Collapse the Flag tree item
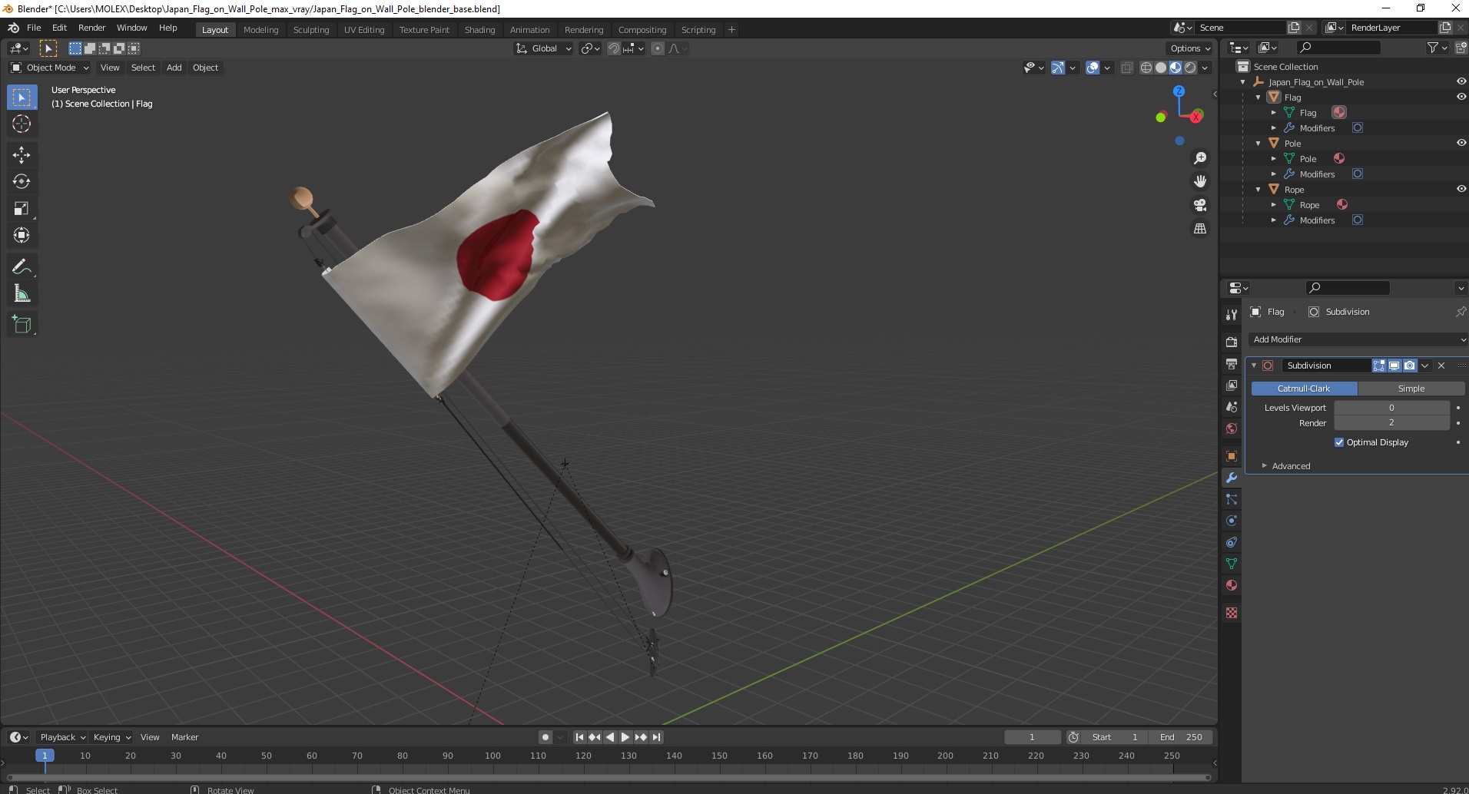The image size is (1469, 794). (x=1258, y=98)
